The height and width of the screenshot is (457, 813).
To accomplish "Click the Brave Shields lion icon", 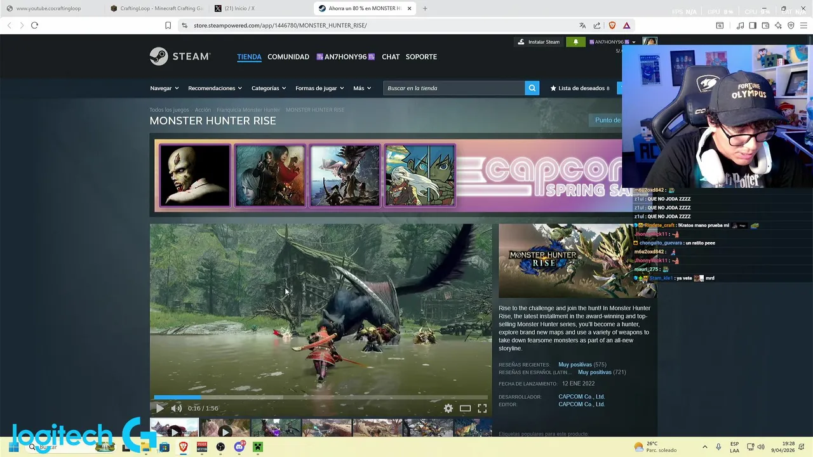I will [612, 25].
